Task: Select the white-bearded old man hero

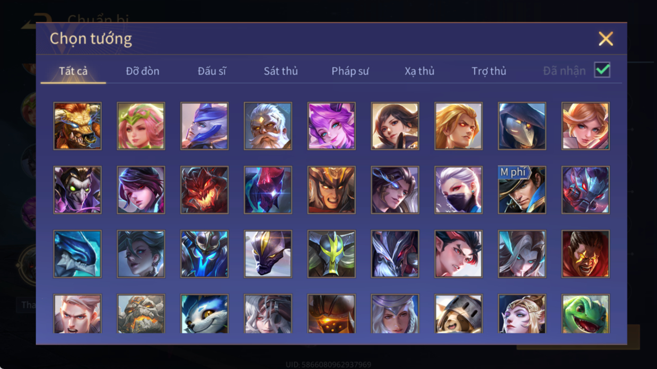Action: (268, 126)
